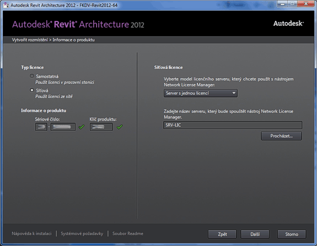Close the installer window
This screenshot has height=246, width=317.
tap(306, 4)
